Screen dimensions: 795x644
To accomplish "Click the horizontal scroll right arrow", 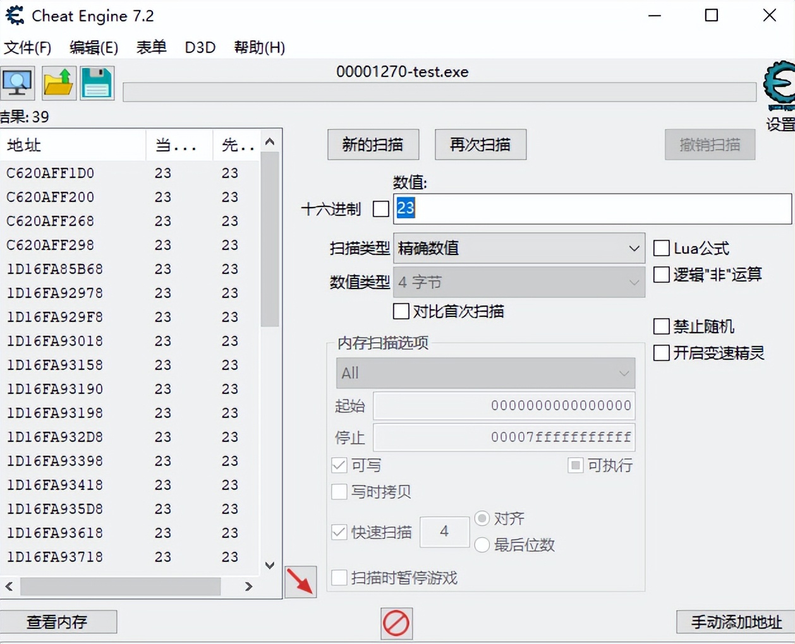I will click(x=248, y=587).
